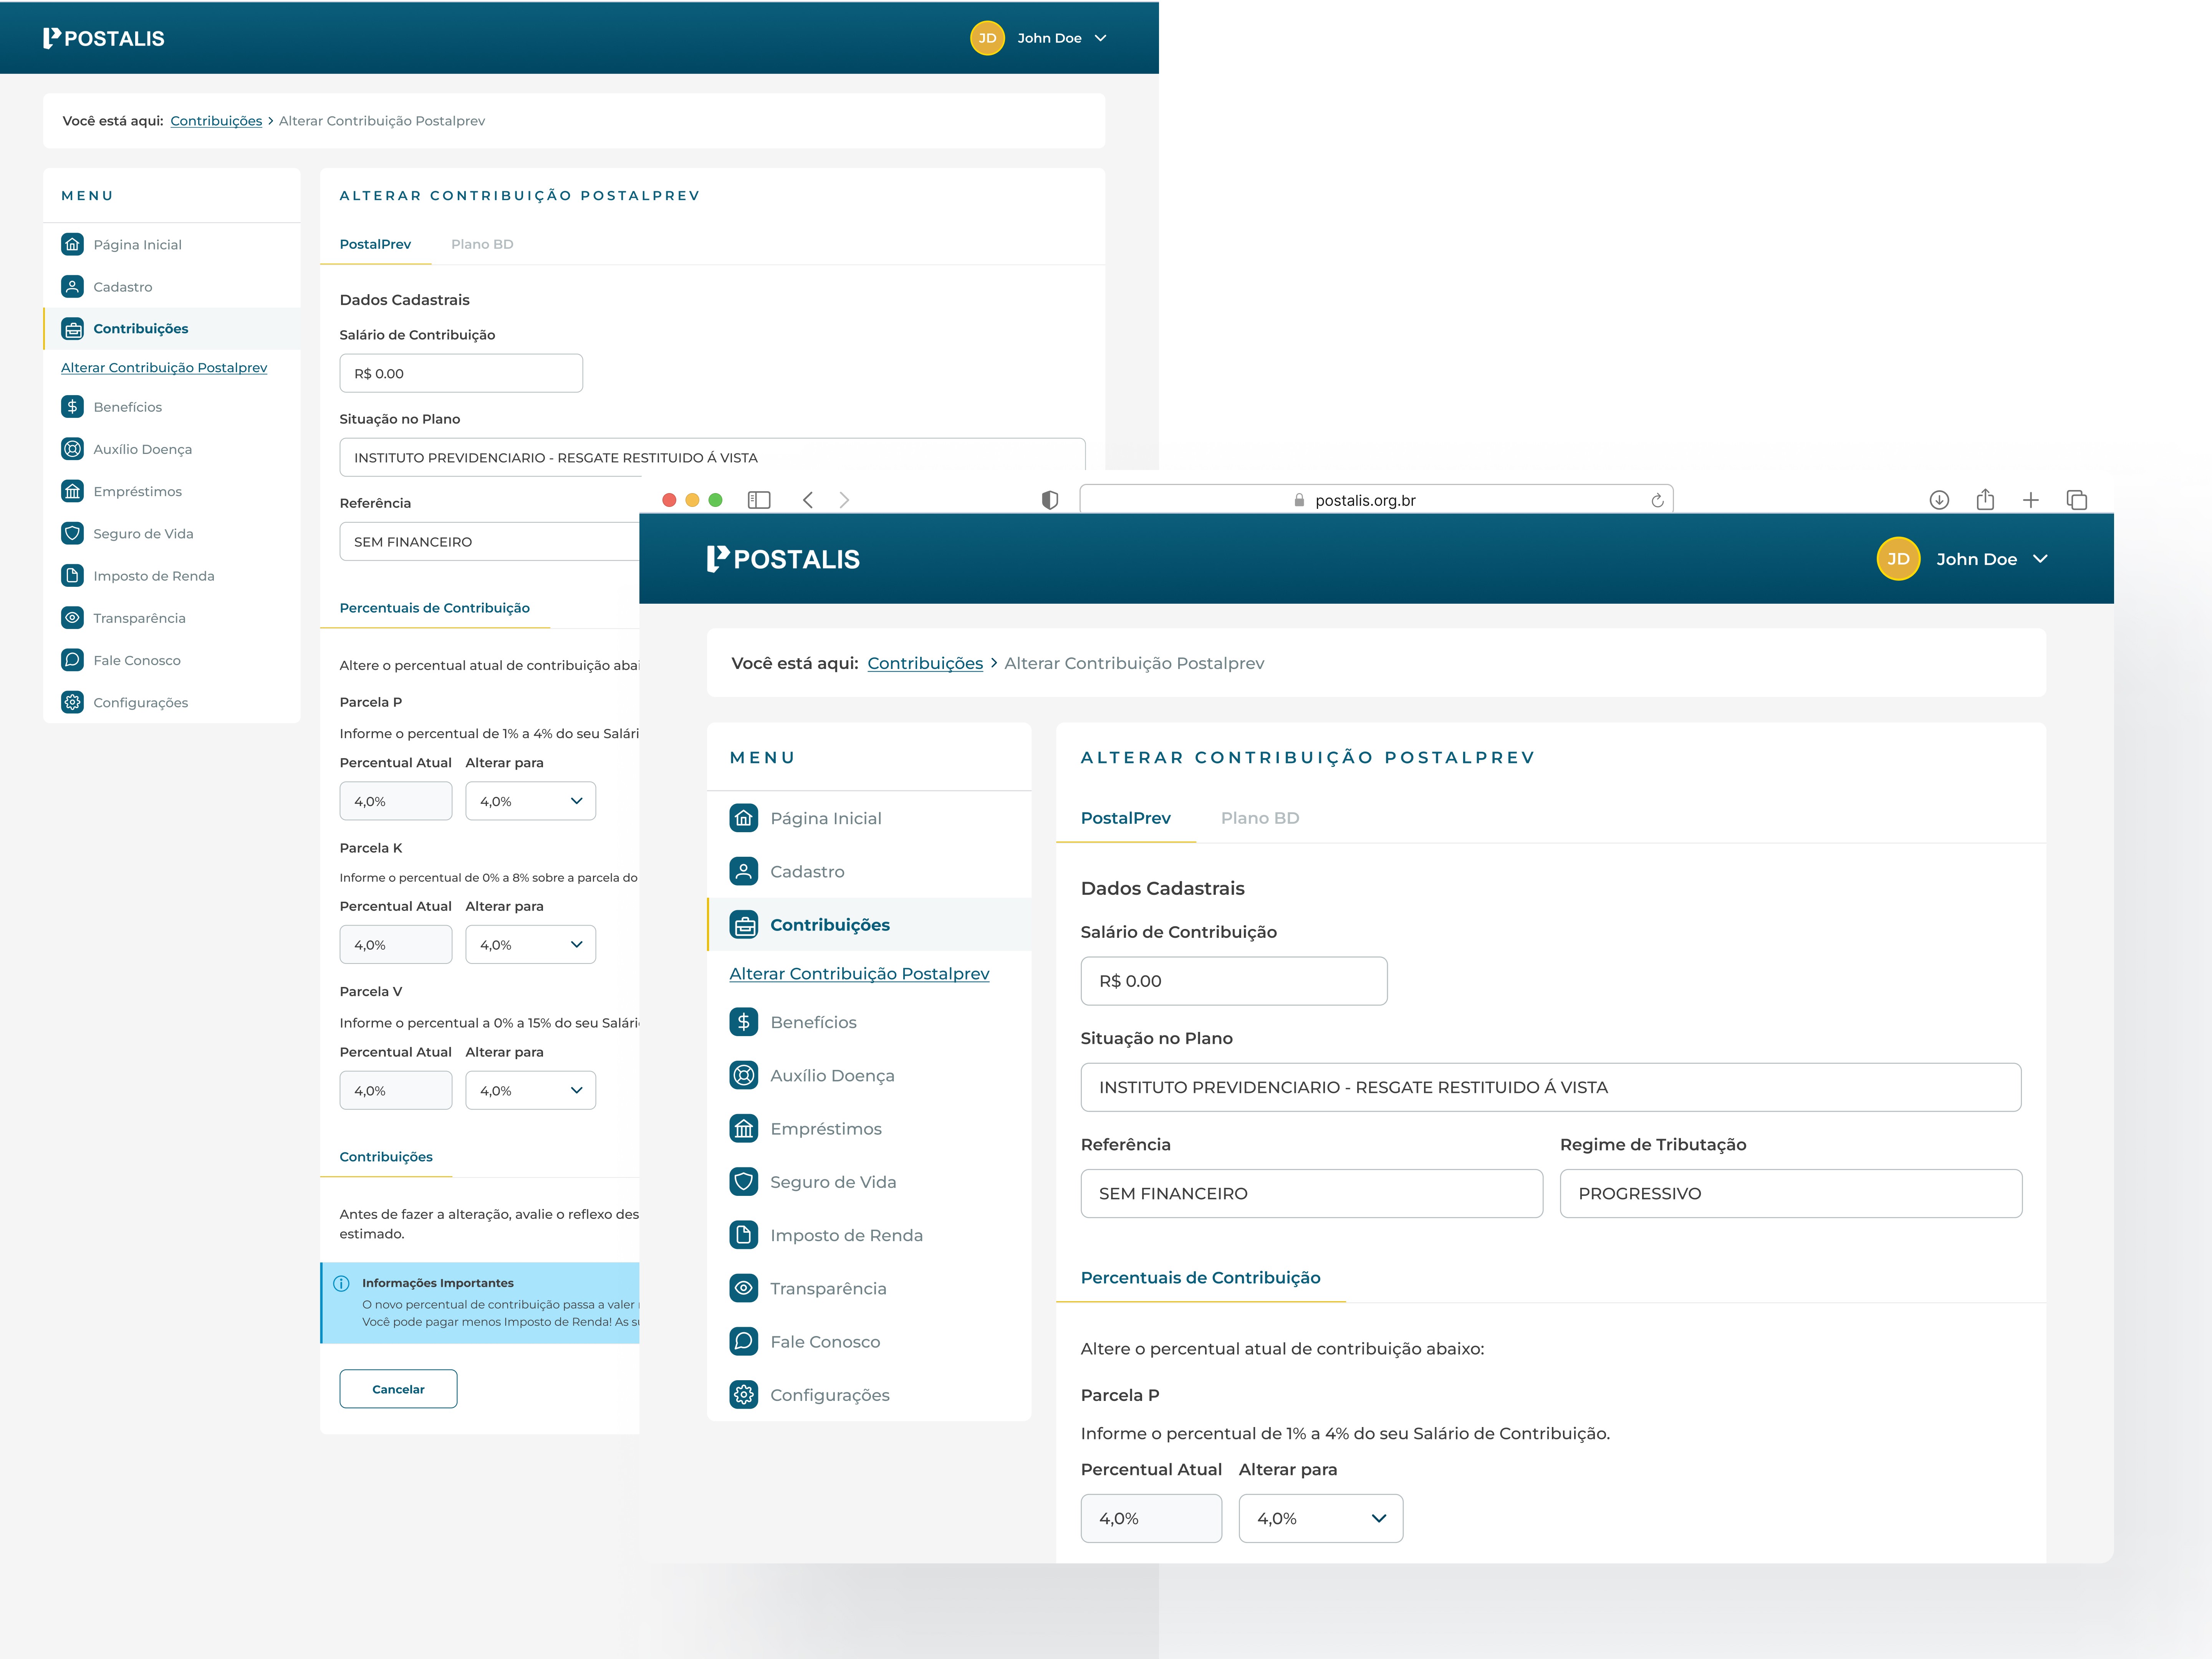Viewport: 2212px width, 1659px height.
Task: Click the Regime de Tributação PROGRESSIVO field
Action: point(1790,1193)
